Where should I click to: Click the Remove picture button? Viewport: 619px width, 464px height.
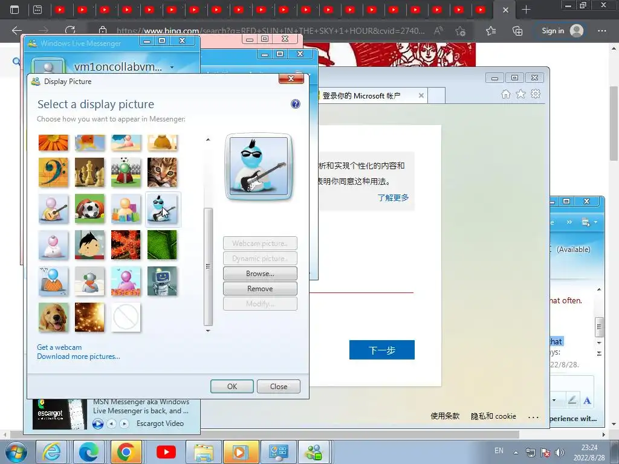260,288
